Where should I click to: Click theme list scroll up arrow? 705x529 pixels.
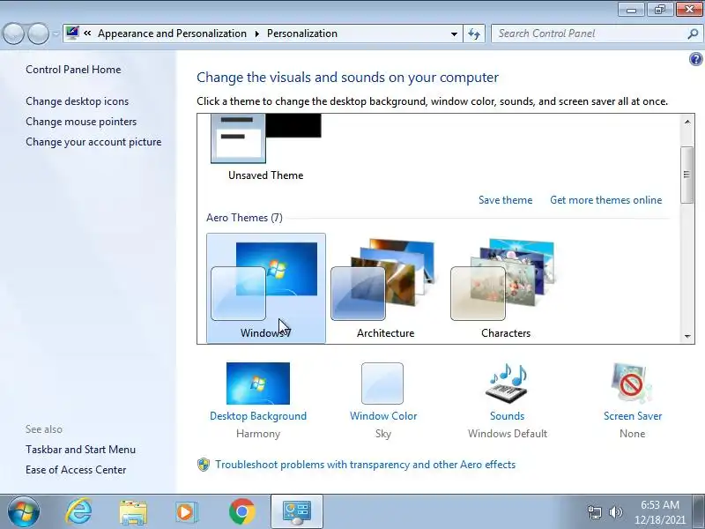tap(687, 122)
